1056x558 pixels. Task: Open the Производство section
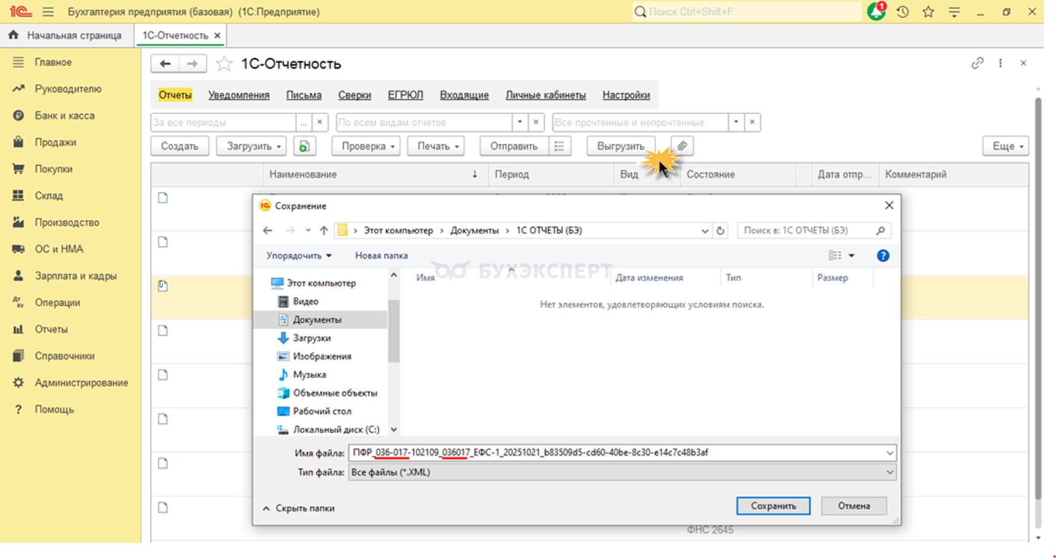pos(67,222)
